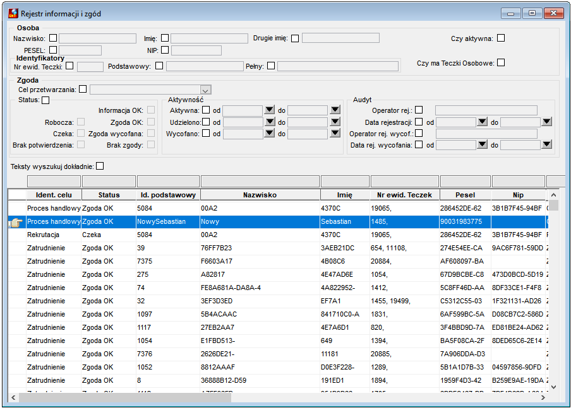The width and height of the screenshot is (571, 408).
Task: Tick the Podstawowy identifier checkbox
Action: (x=159, y=66)
